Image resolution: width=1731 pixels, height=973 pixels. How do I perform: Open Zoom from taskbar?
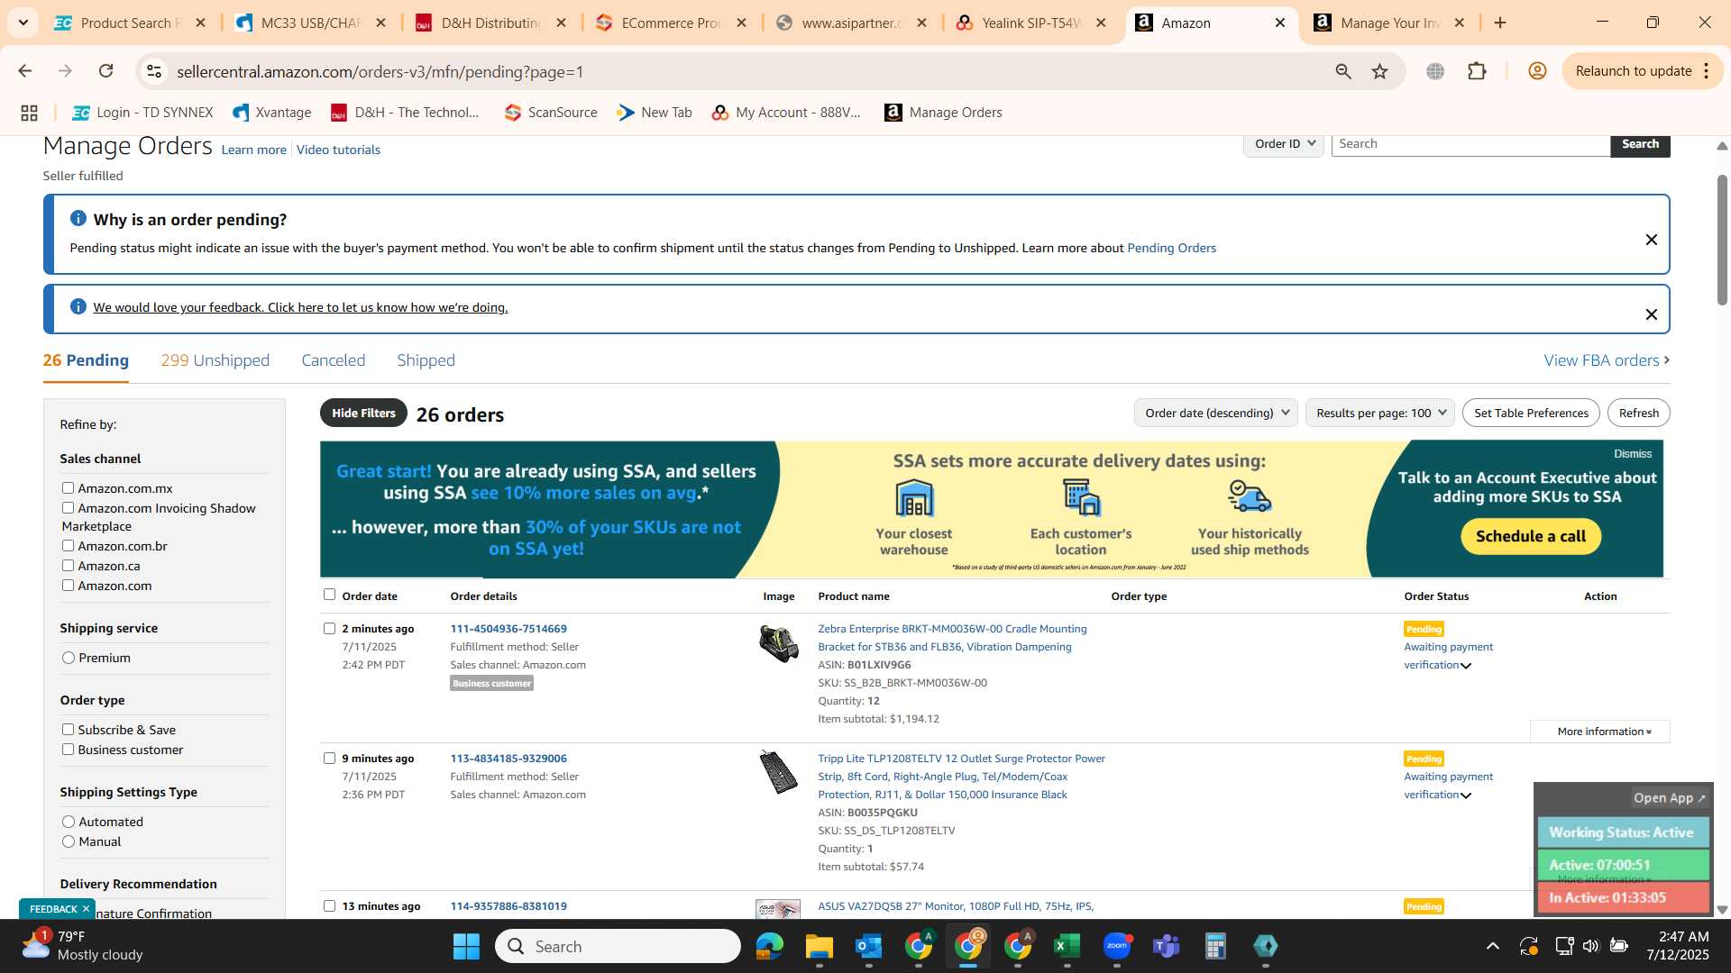click(1116, 946)
